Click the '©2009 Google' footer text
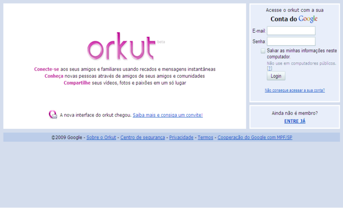 [67, 138]
